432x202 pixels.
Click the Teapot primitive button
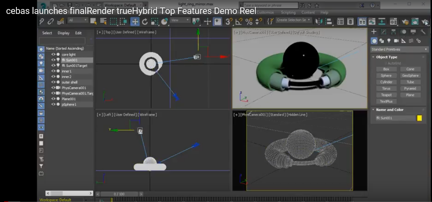[x=386, y=95]
